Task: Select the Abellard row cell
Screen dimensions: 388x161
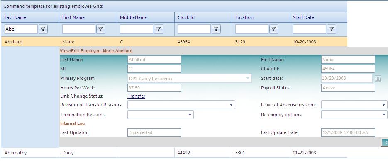Action: pos(30,42)
